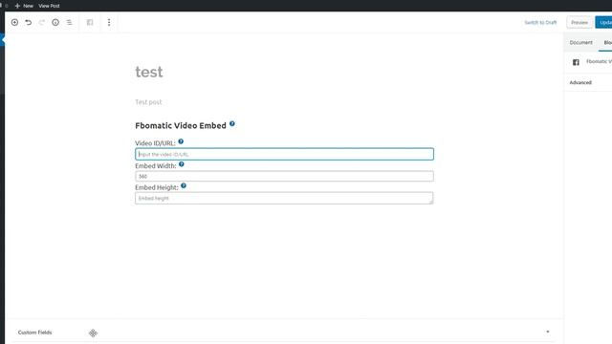Screen dimensions: 612x344
Task: Click into the Embed Width field
Action: pos(284,176)
